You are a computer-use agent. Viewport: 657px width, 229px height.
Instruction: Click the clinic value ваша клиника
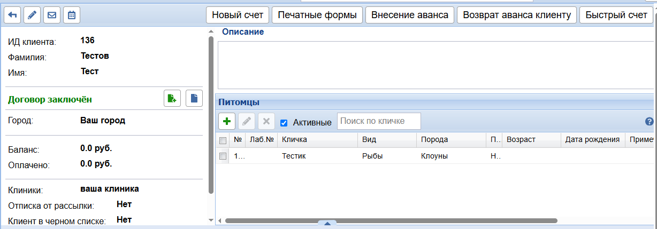[x=110, y=188]
